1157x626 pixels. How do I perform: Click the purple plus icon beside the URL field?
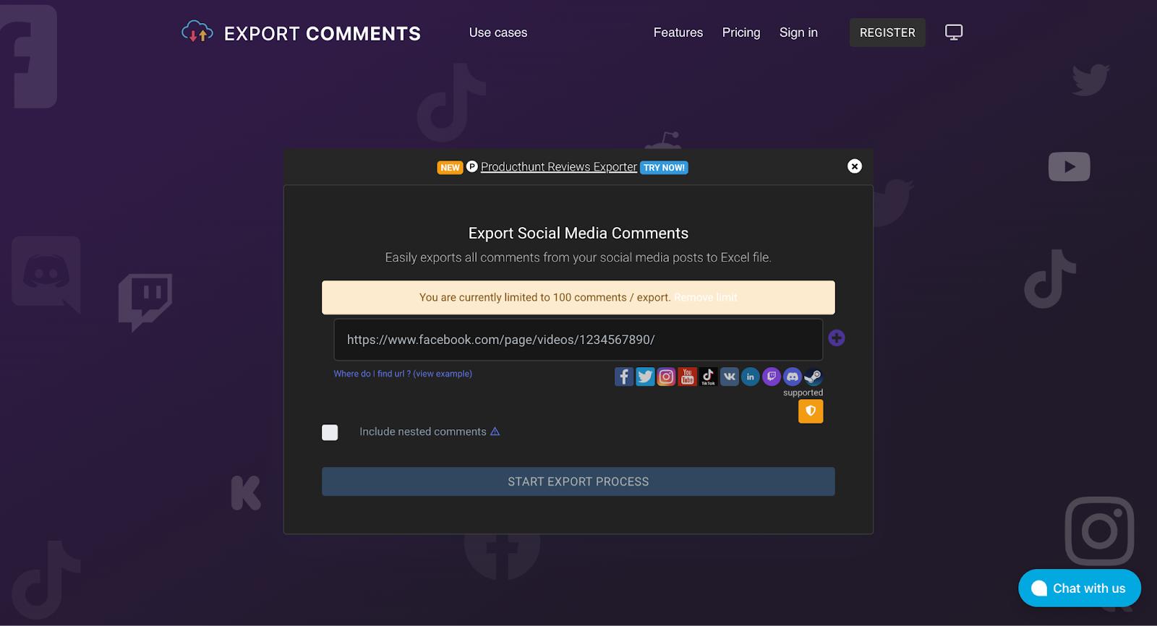837,338
